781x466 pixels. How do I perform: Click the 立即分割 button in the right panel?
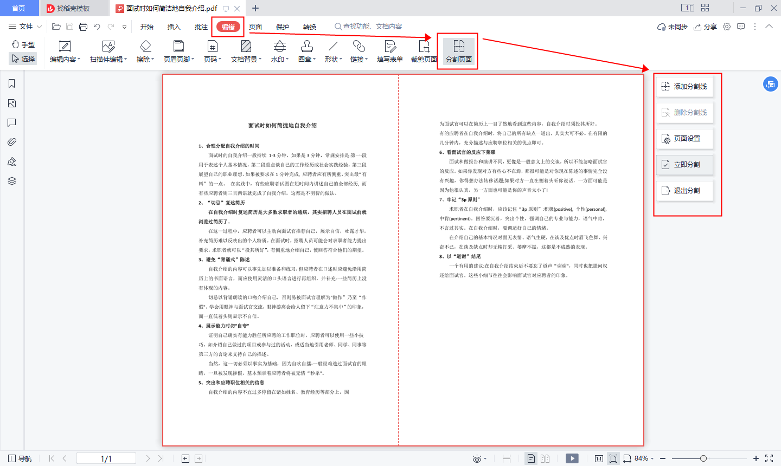point(684,165)
